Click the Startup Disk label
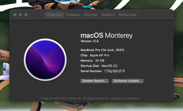The image size is (183, 111). point(90,66)
